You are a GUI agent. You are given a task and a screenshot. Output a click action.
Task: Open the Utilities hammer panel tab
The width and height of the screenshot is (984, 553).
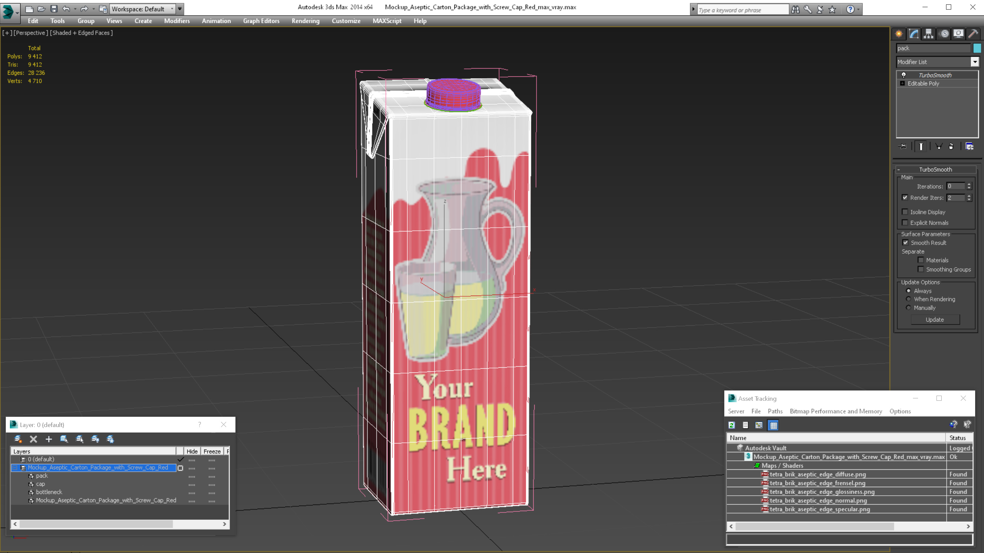point(973,33)
